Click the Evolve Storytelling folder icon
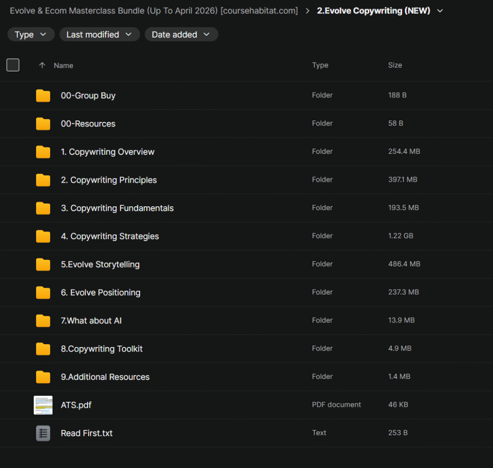This screenshot has width=493, height=468. coord(43,265)
